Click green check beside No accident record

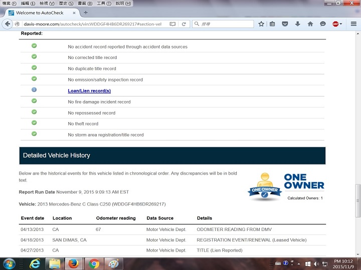click(x=34, y=45)
